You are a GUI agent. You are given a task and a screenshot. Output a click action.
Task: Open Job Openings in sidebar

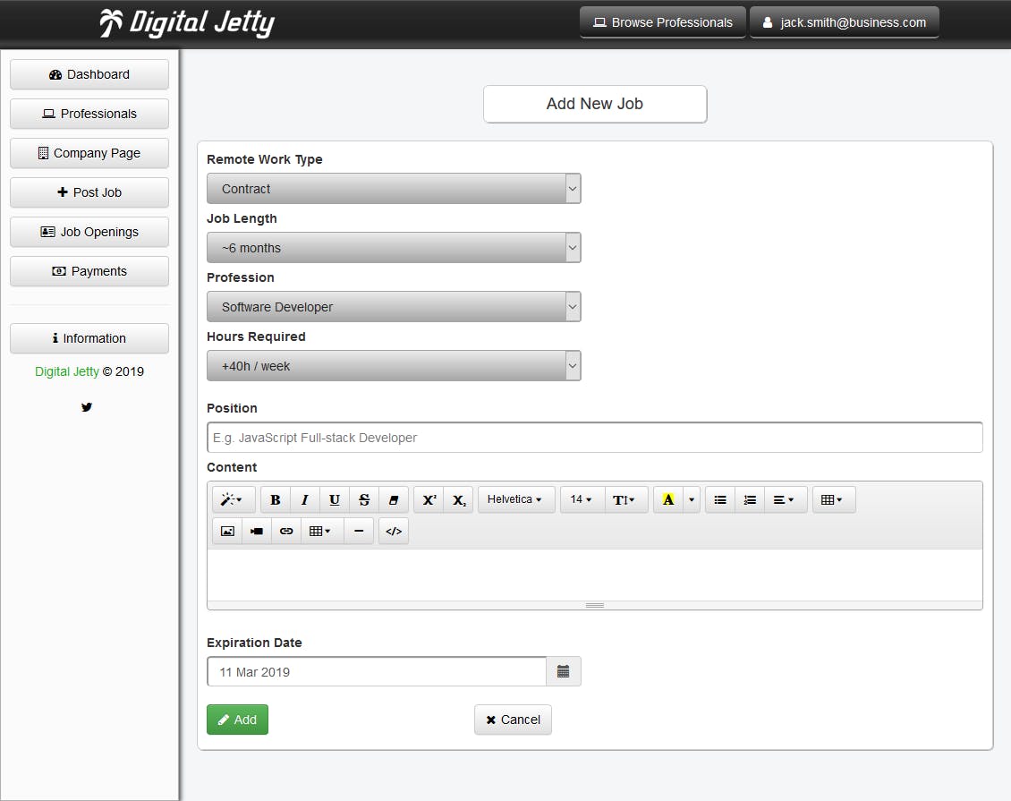(x=89, y=232)
